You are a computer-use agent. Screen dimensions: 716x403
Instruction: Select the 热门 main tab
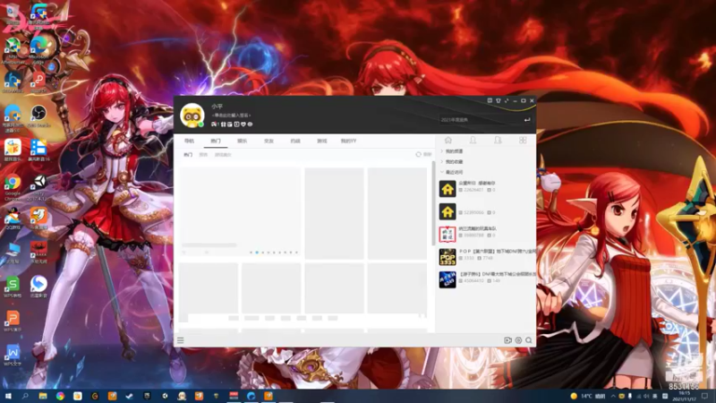click(x=216, y=141)
